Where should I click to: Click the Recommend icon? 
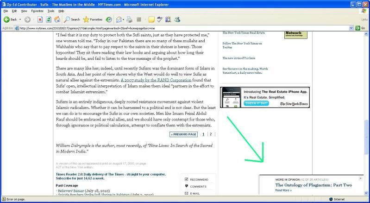pyautogui.click(x=187, y=179)
